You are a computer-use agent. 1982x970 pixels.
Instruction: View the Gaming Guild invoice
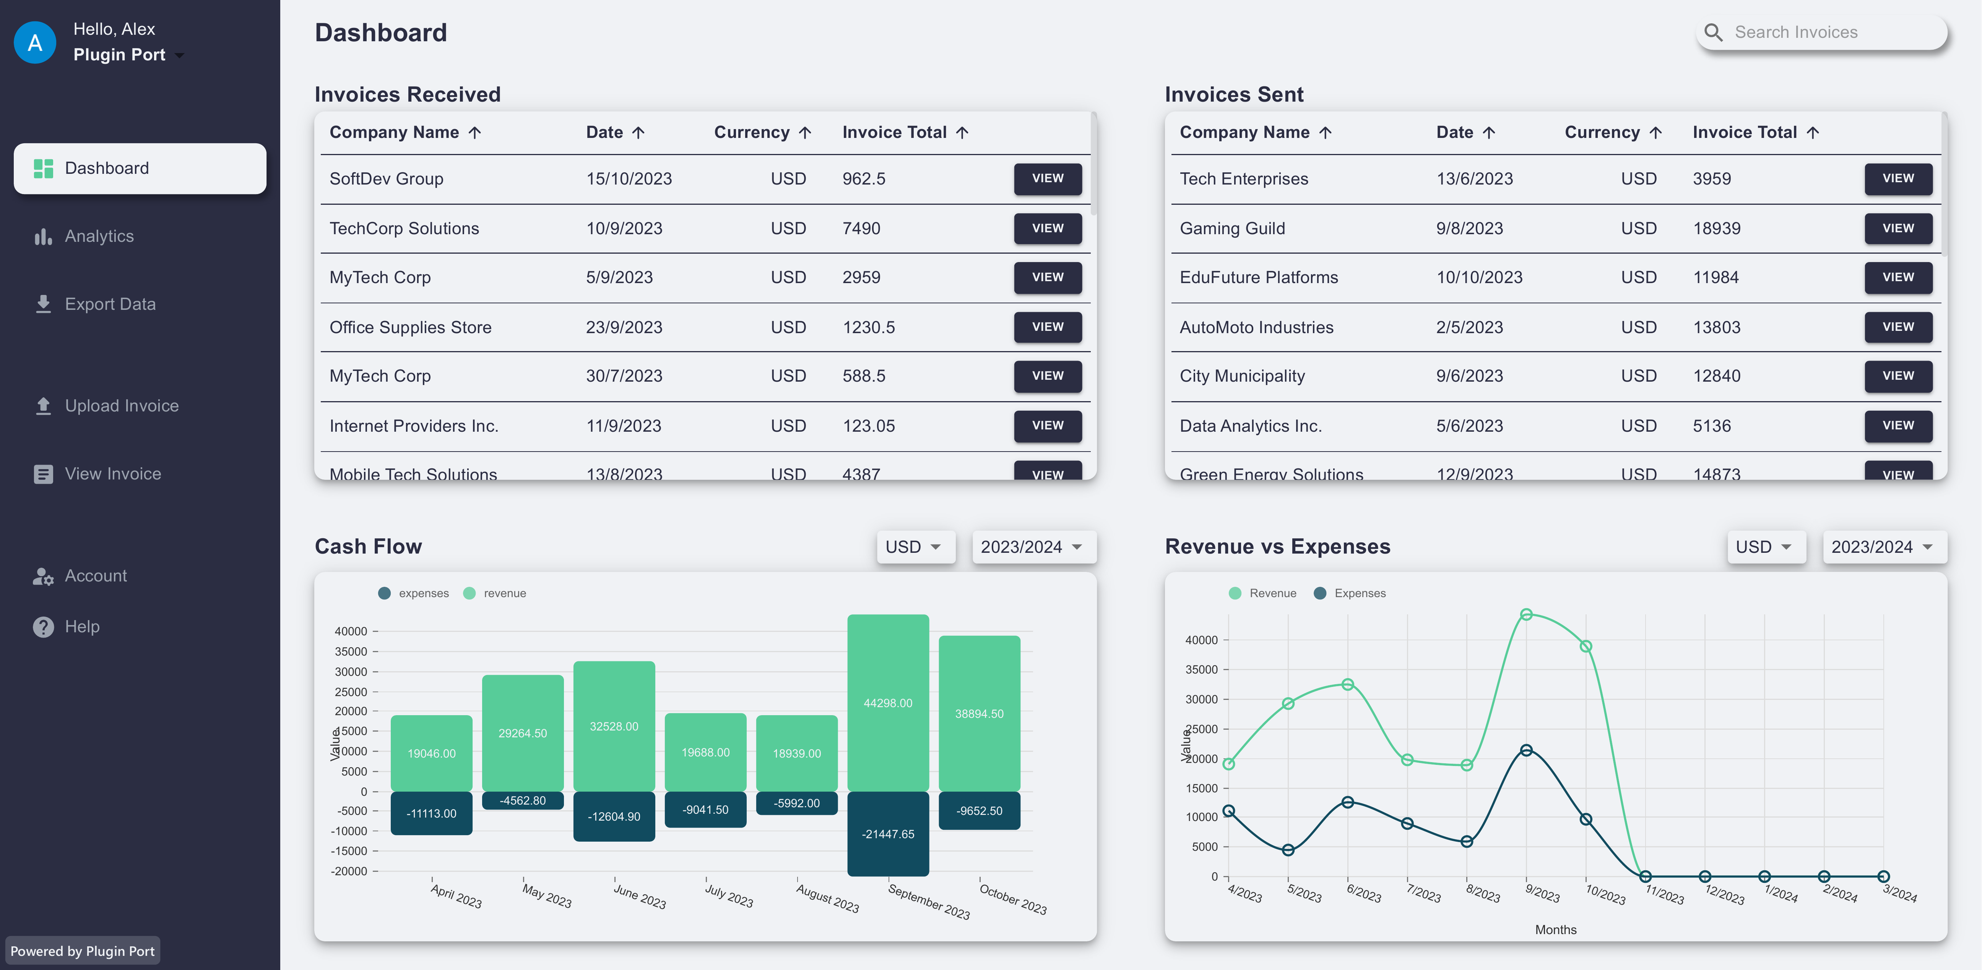(x=1898, y=228)
